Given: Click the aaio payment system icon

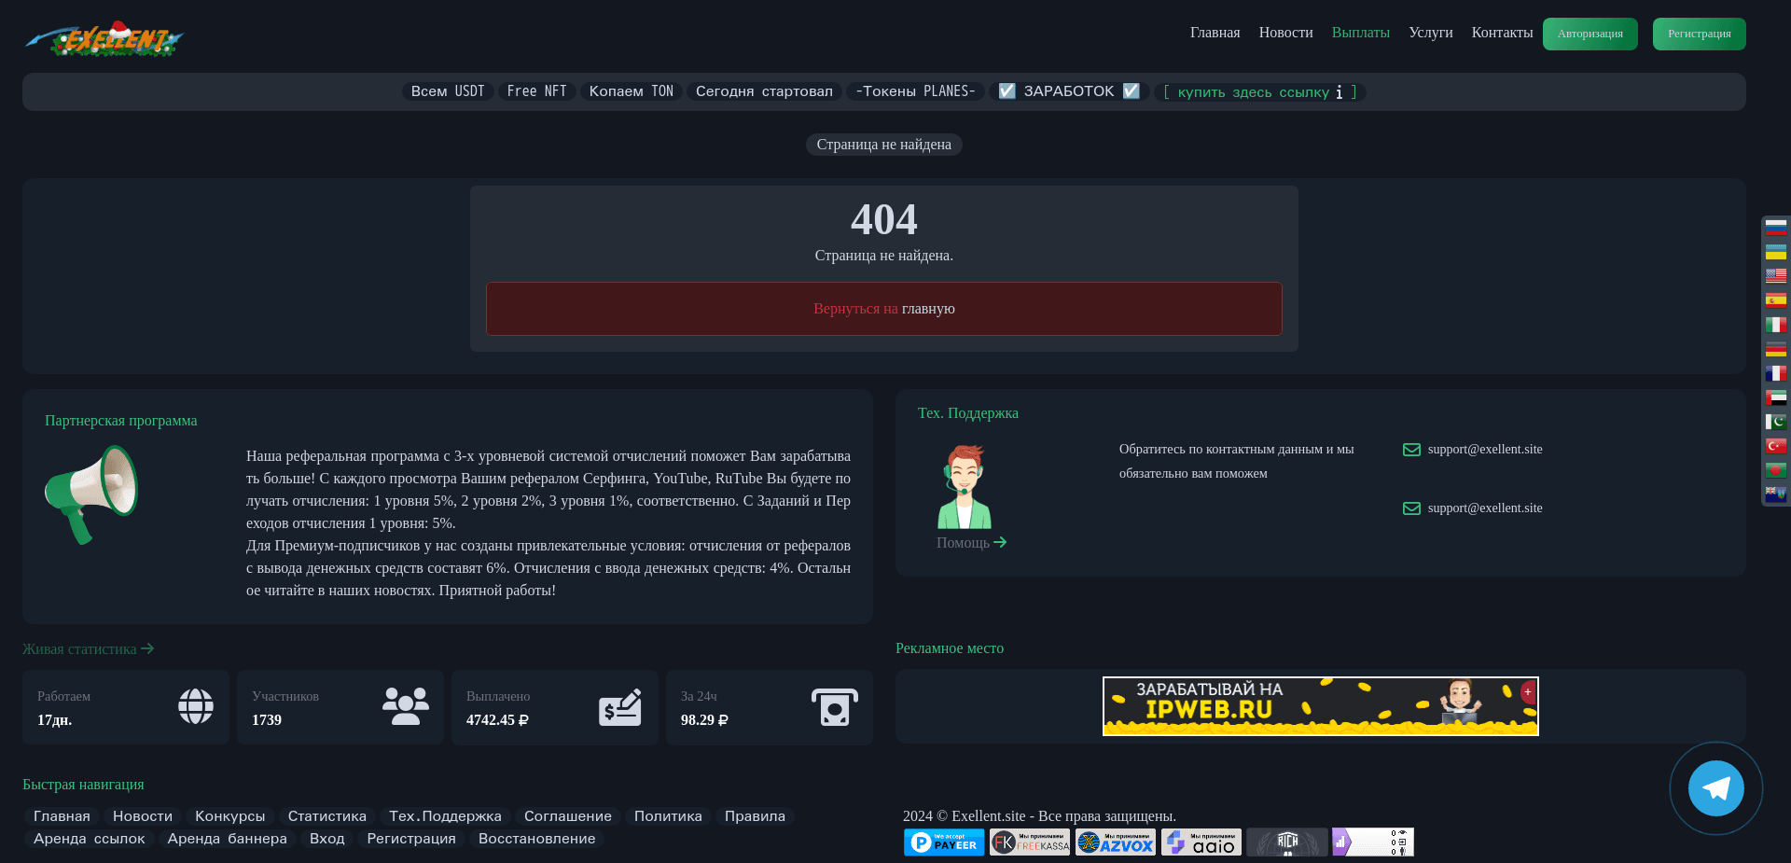Looking at the screenshot, I should (1201, 842).
